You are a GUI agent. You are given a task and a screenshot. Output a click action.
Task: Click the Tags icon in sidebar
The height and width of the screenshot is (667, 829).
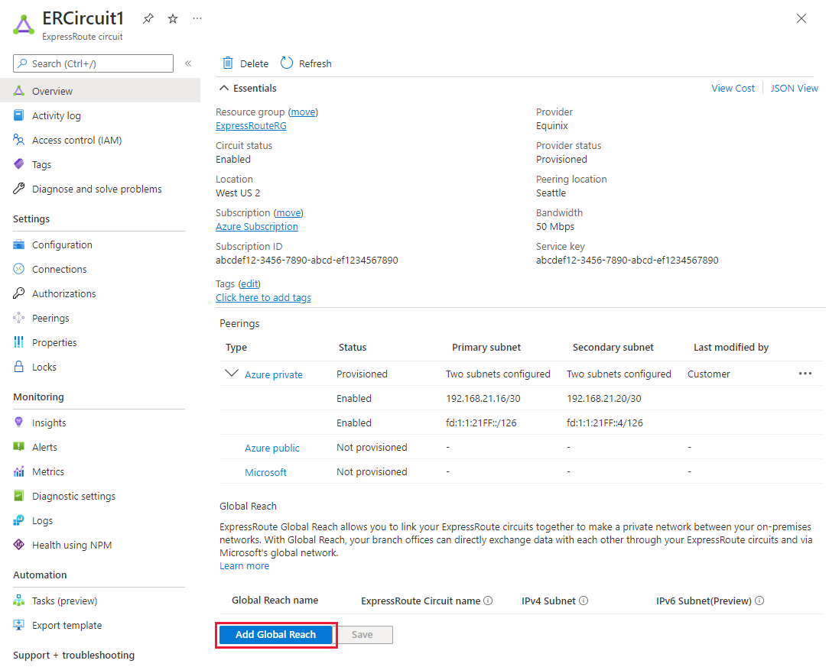pos(18,164)
